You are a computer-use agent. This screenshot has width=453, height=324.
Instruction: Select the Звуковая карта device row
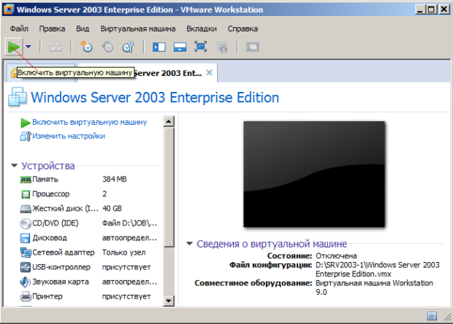click(88, 282)
